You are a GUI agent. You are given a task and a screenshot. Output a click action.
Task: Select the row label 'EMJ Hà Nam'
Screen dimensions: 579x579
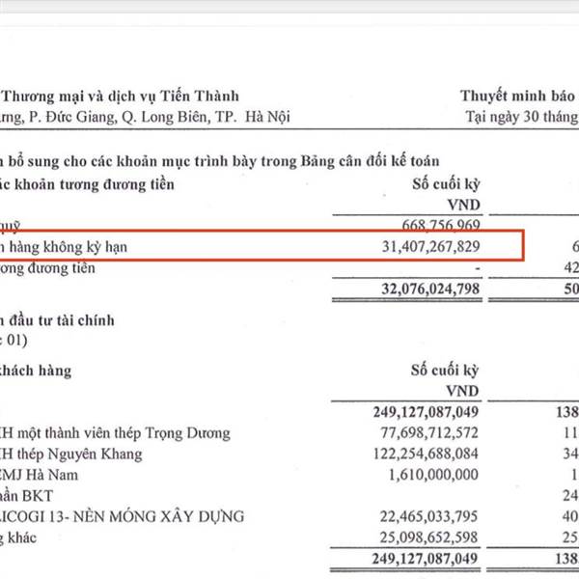point(39,475)
